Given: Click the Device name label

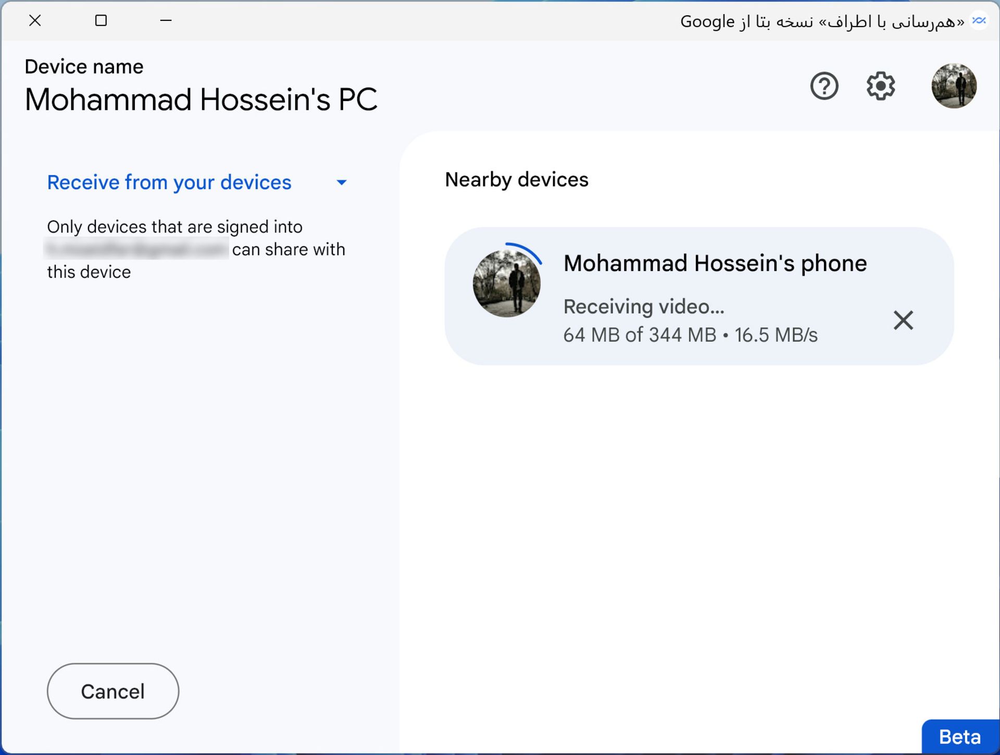Looking at the screenshot, I should 84,67.
